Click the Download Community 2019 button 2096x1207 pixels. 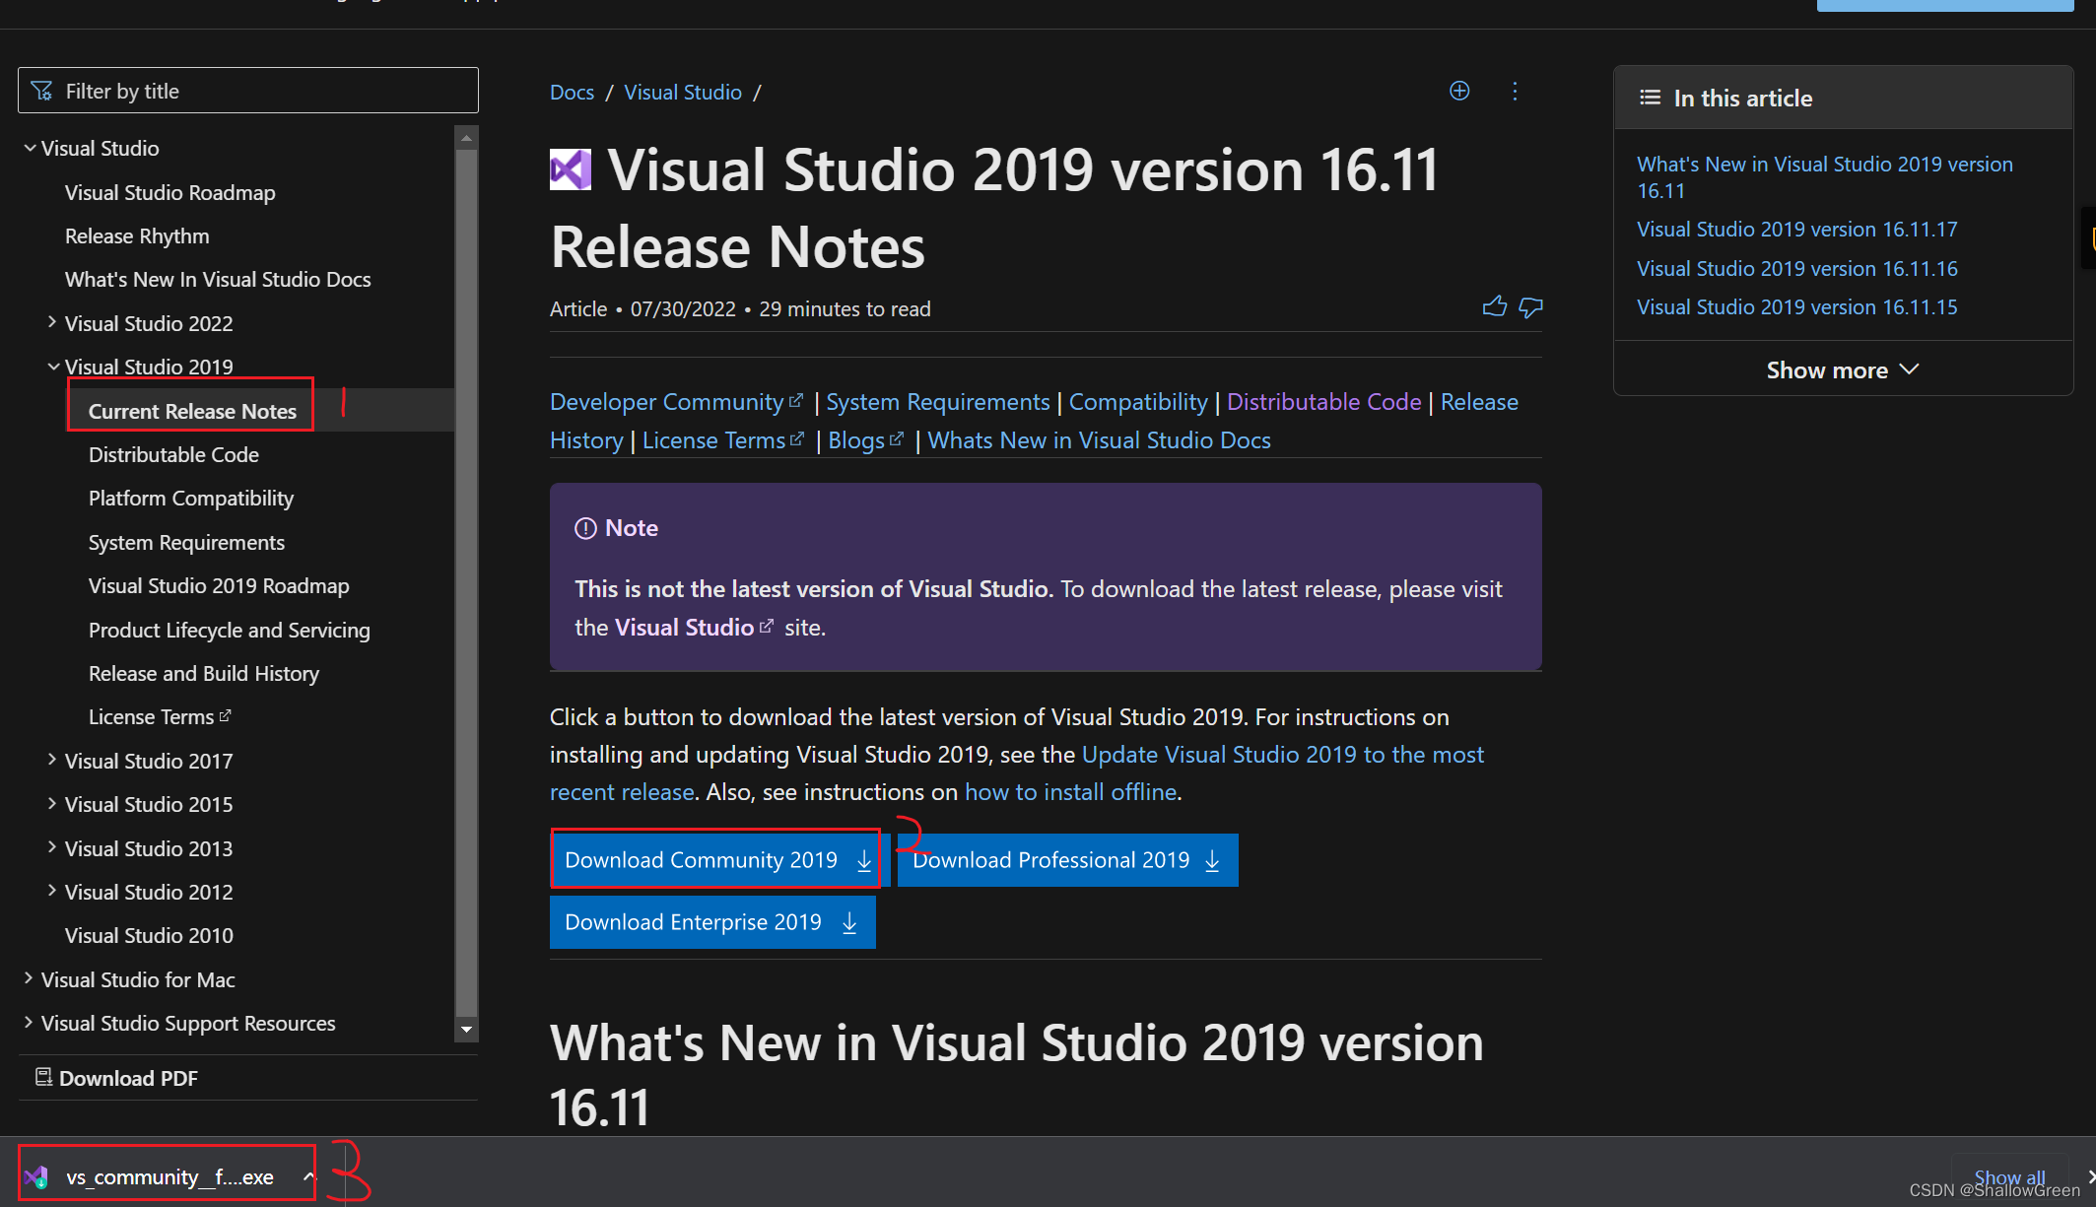click(x=716, y=860)
